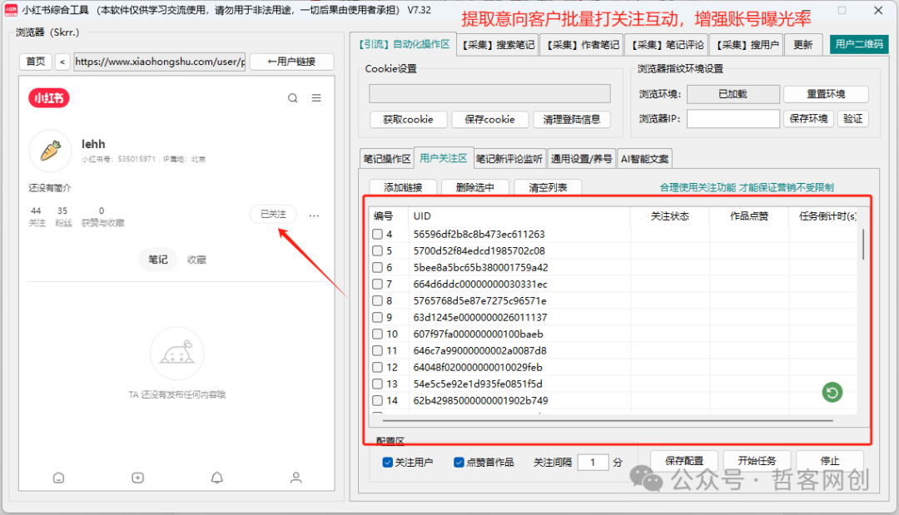Uncheck the 点赞首作品 checkbox
This screenshot has height=515, width=899.
459,462
